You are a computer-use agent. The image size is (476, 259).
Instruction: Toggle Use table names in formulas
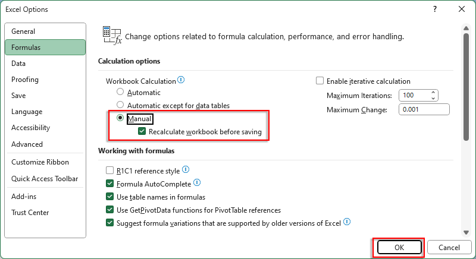[x=109, y=197]
